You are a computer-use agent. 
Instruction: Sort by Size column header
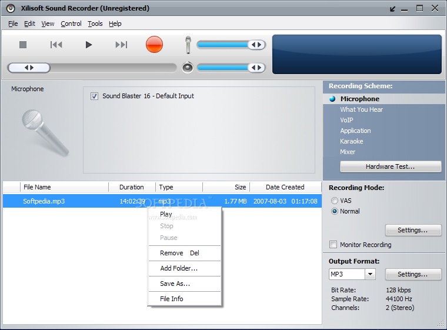tap(226, 187)
